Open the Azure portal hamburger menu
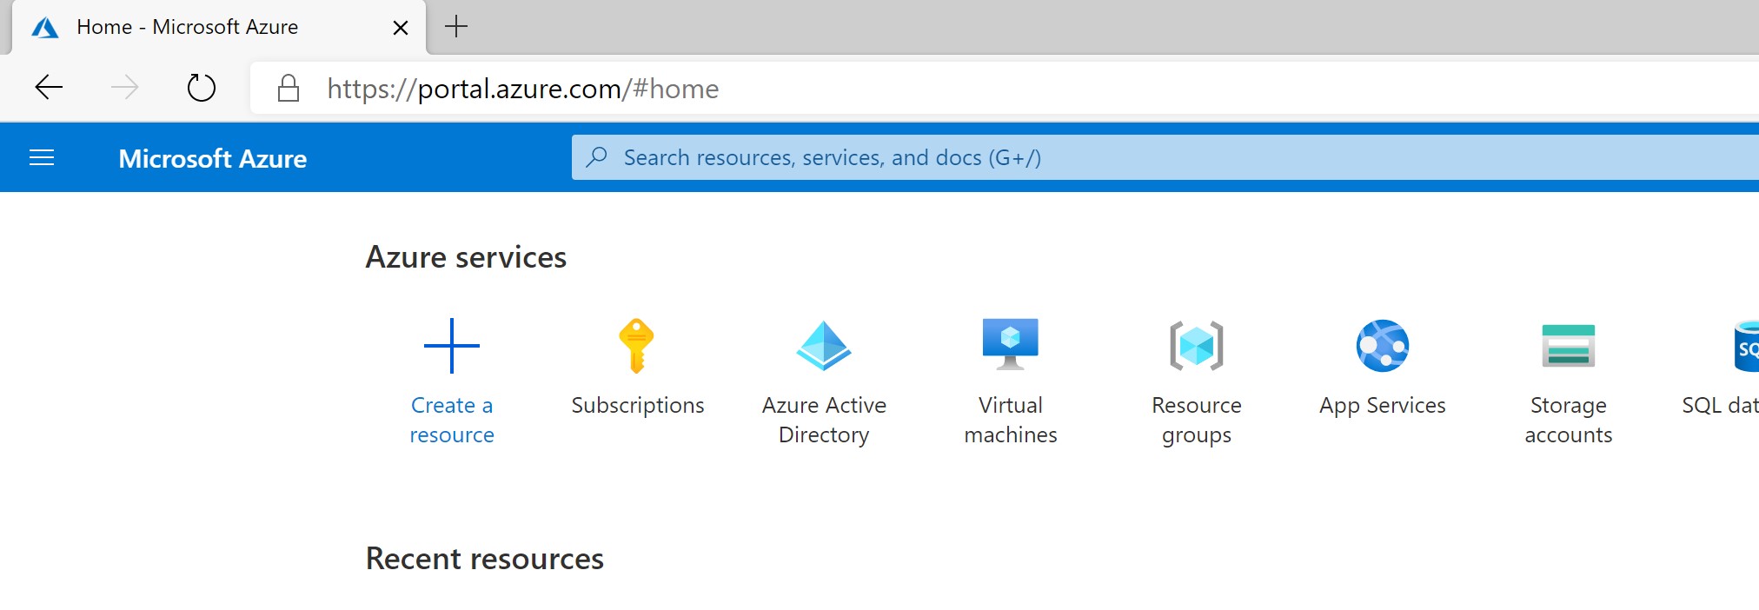This screenshot has width=1759, height=610. 42,157
